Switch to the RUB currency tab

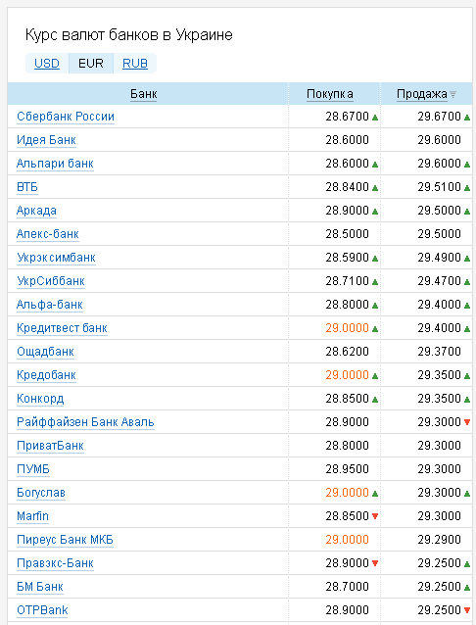coord(135,64)
